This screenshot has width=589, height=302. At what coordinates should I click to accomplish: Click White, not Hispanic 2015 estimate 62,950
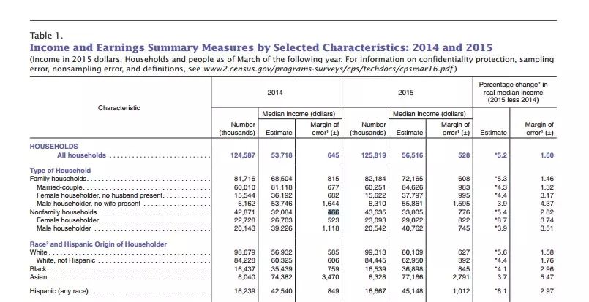point(412,260)
